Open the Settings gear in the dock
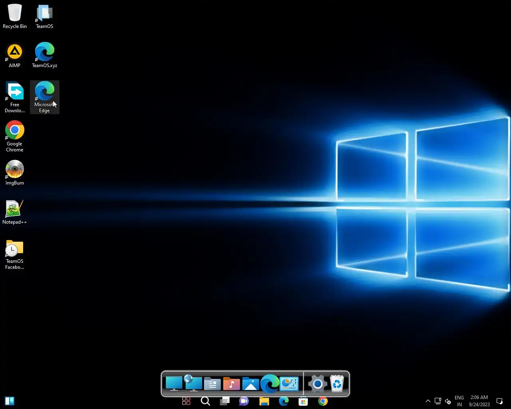The height and width of the screenshot is (409, 511). click(318, 384)
